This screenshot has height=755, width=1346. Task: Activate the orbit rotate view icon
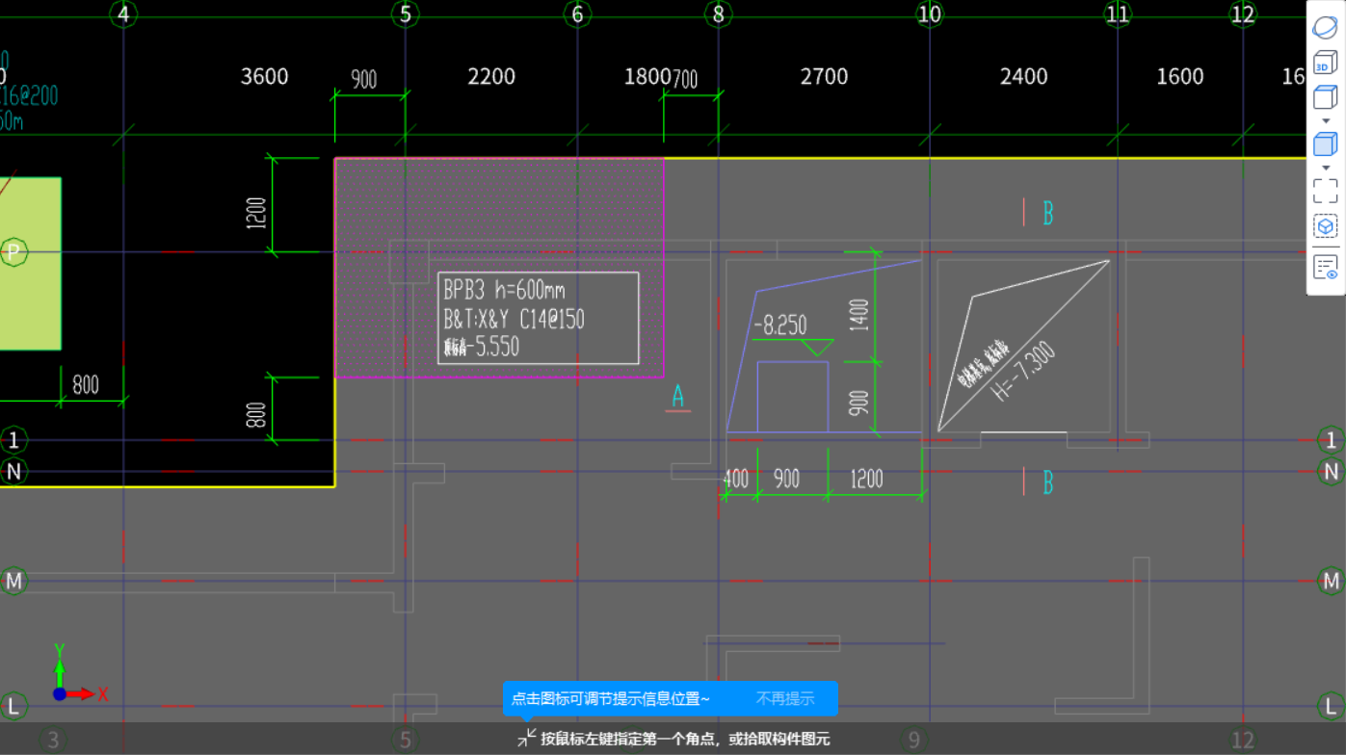click(1325, 28)
